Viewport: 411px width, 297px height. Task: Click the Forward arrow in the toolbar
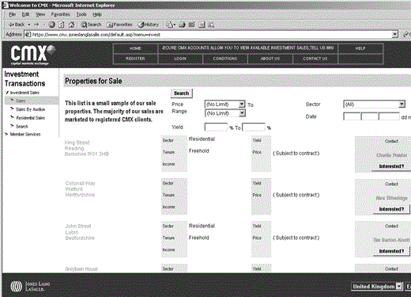36,25
